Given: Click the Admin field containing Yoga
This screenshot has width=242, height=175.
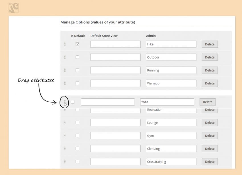Looking at the screenshot, I should tap(167, 102).
